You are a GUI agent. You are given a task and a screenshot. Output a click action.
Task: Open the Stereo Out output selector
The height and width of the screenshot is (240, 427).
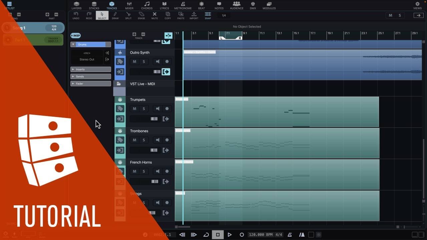[87, 59]
